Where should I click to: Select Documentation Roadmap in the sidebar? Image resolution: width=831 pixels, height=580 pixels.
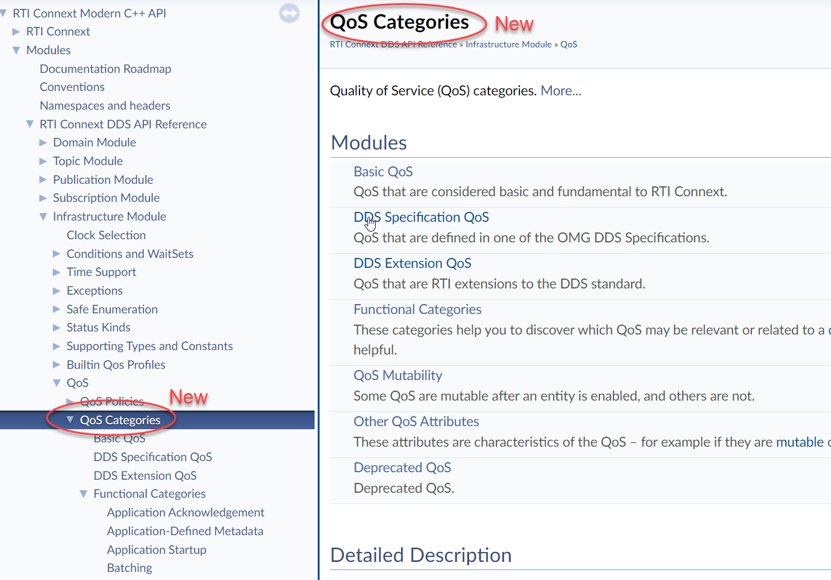[105, 69]
